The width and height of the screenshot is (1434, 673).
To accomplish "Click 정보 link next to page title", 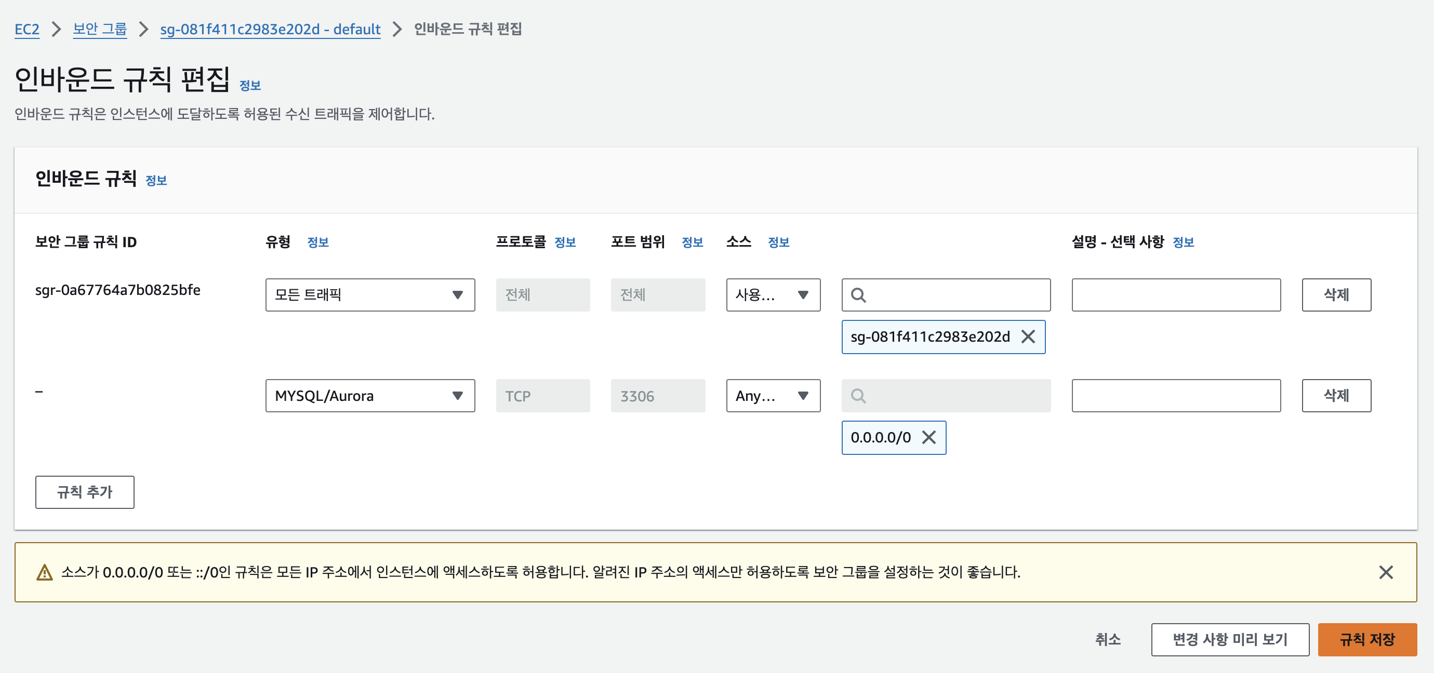I will tap(250, 85).
